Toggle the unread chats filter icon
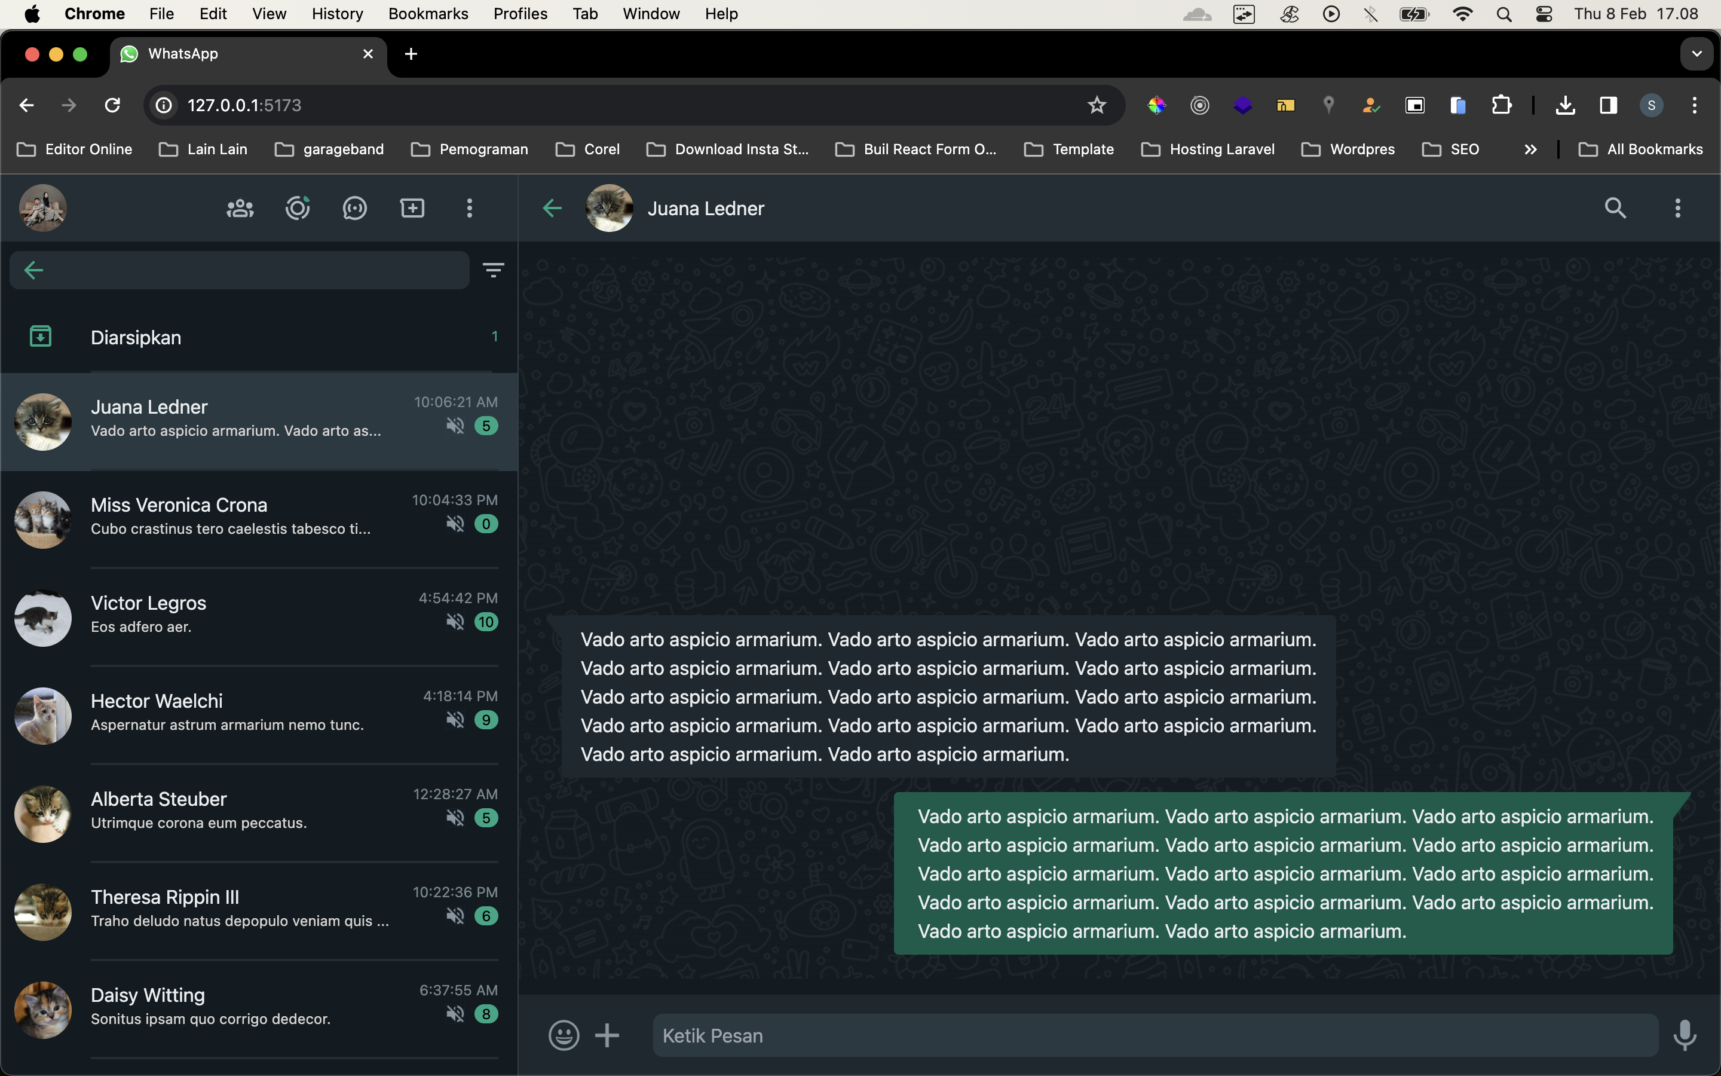The width and height of the screenshot is (1721, 1076). (493, 270)
